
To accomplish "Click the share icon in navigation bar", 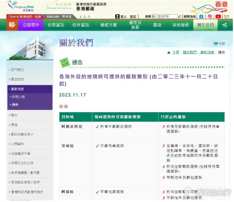I will pos(225,25).
